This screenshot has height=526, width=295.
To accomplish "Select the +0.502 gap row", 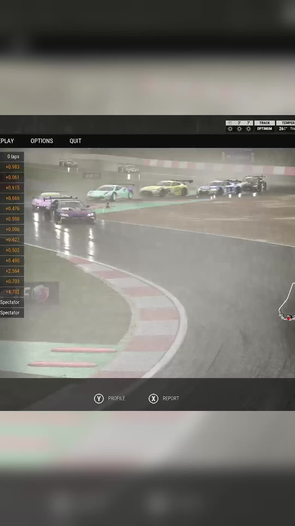I will click(x=12, y=250).
